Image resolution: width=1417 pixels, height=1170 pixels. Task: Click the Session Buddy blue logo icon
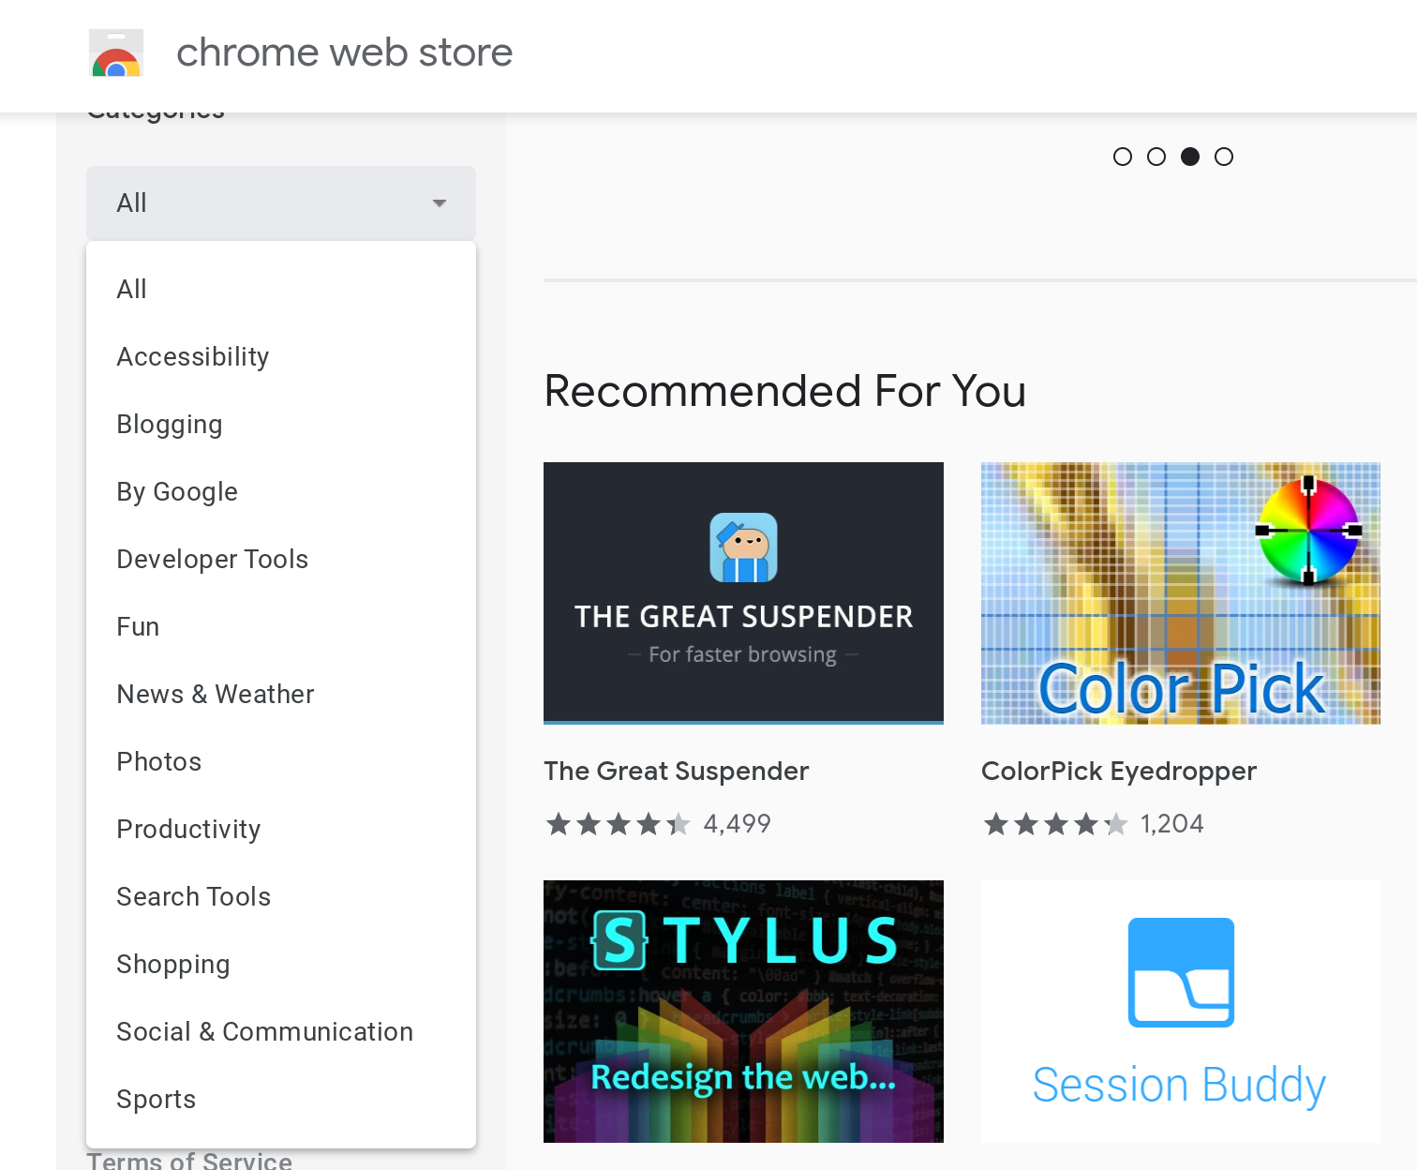pyautogui.click(x=1181, y=972)
